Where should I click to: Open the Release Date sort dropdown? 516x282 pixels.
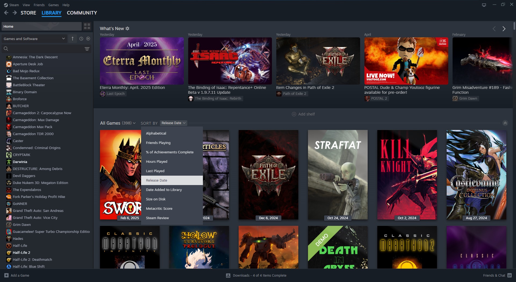click(173, 123)
